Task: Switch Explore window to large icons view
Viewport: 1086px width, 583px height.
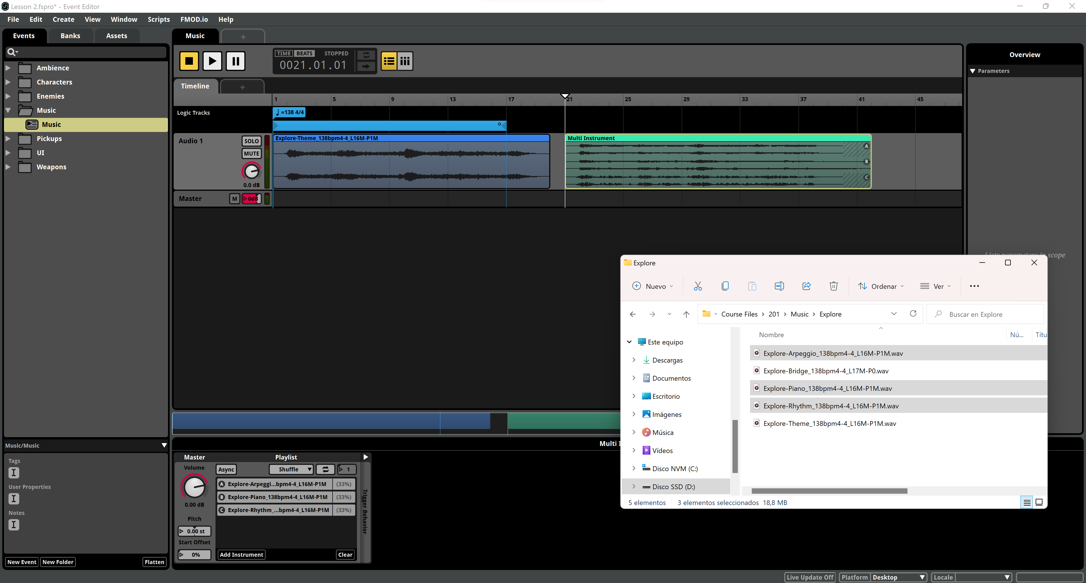Action: [x=1039, y=502]
